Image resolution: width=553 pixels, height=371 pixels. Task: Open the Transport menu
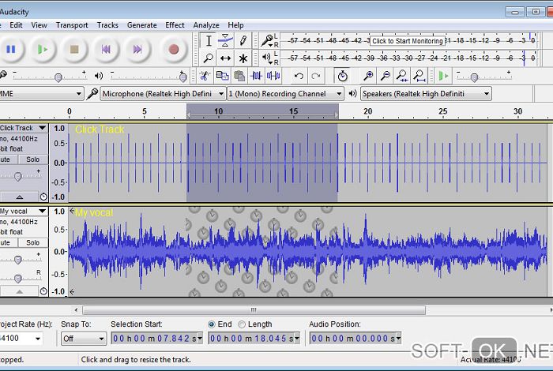pos(72,25)
